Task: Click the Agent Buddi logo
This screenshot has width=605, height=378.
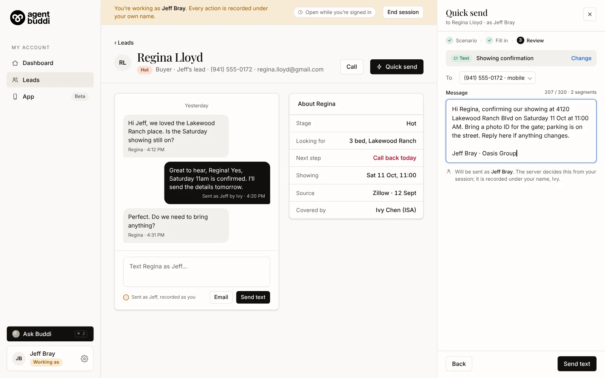Action: point(30,17)
